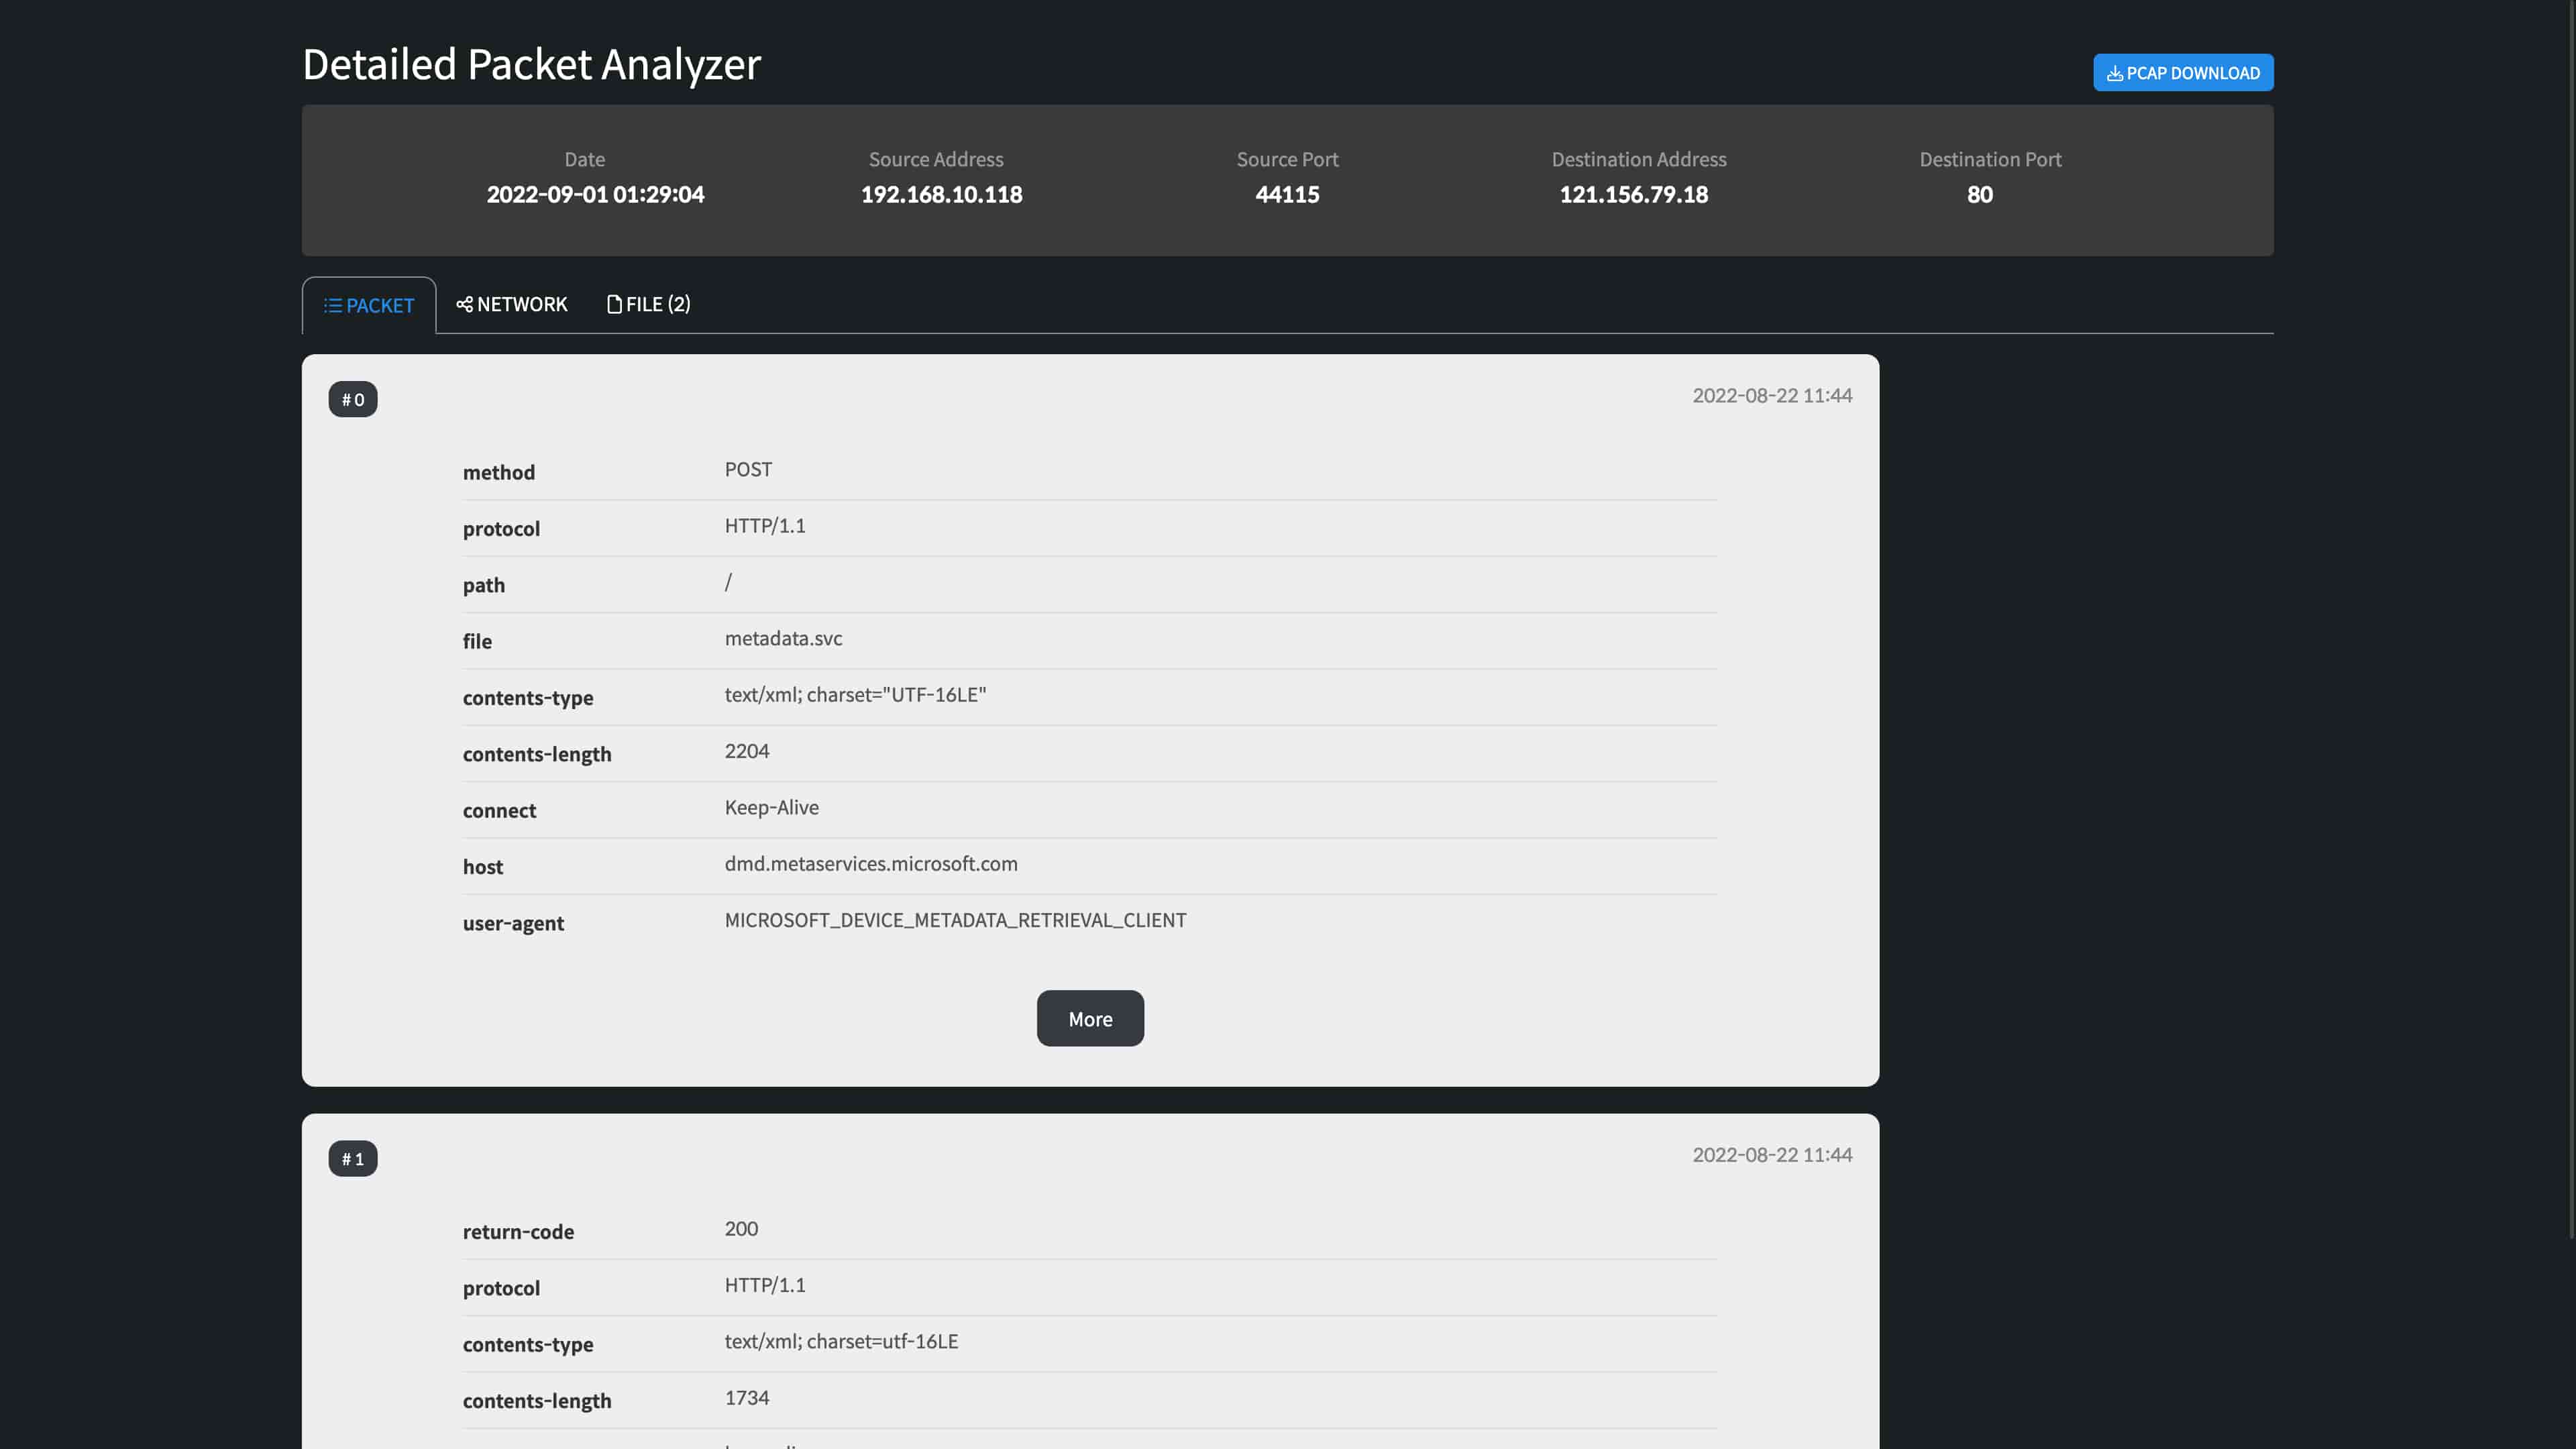Click the document icon on FILE tab

coord(614,304)
